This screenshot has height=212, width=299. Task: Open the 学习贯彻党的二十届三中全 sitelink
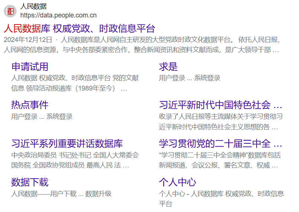click(221, 143)
